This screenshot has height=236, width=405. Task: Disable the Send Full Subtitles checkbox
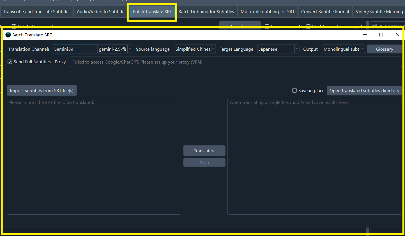click(x=10, y=62)
